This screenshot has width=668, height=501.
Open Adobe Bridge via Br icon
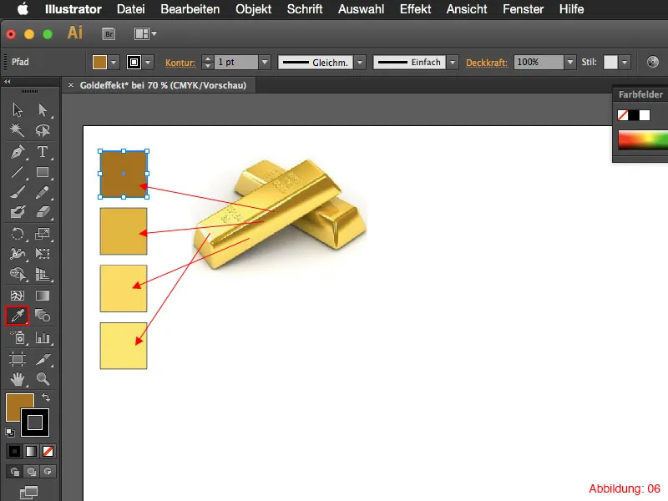click(109, 33)
